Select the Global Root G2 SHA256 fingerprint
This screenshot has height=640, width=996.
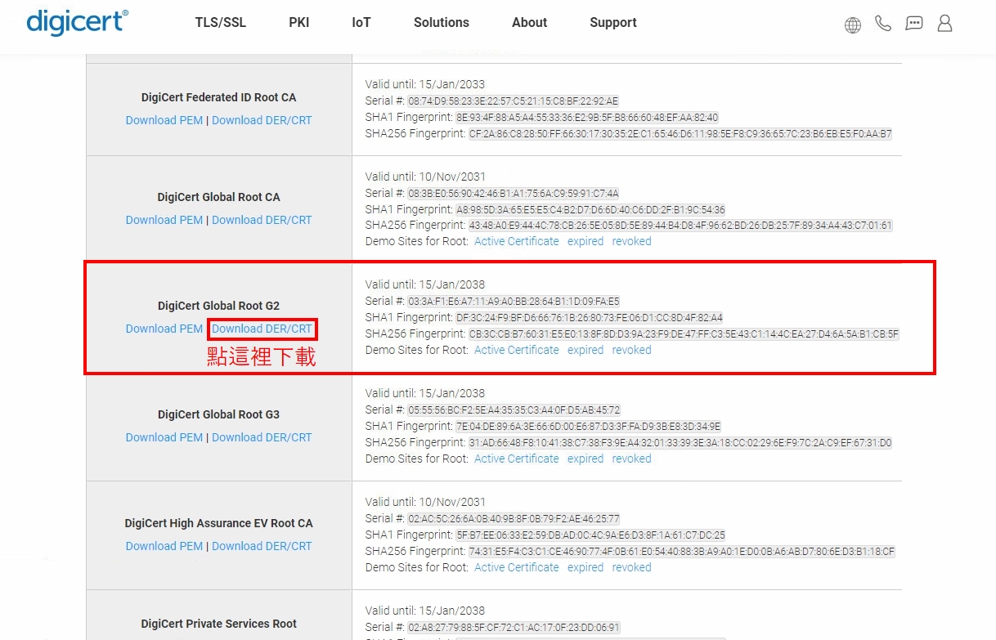pos(684,334)
